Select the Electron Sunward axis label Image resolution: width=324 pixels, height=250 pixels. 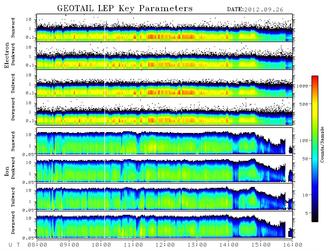[13, 28]
